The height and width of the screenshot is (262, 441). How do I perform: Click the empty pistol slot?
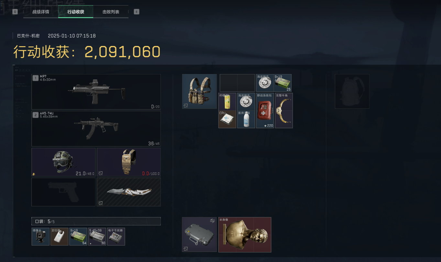click(x=63, y=192)
